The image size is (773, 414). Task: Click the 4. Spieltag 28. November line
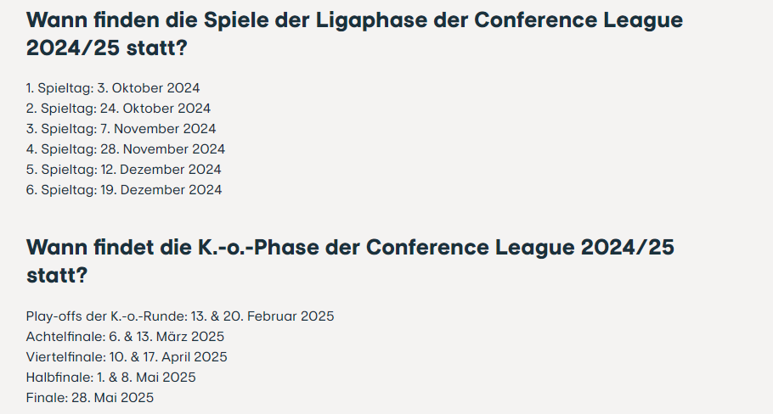pyautogui.click(x=126, y=149)
